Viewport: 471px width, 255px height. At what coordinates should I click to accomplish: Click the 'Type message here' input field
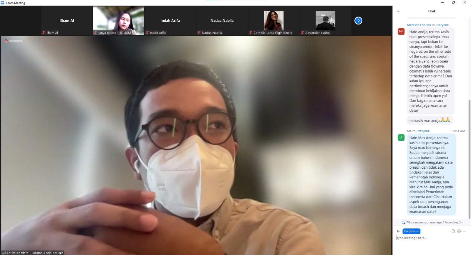[x=430, y=238]
